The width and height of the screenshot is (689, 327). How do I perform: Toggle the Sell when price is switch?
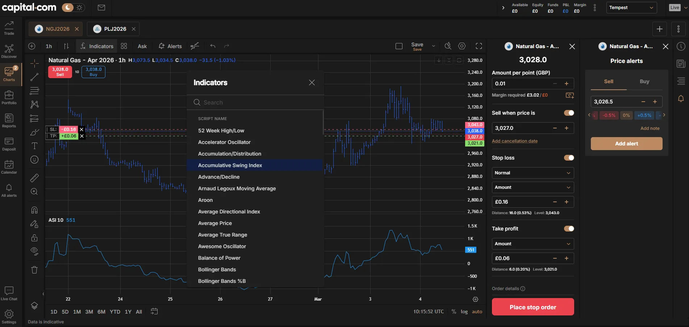coord(569,113)
